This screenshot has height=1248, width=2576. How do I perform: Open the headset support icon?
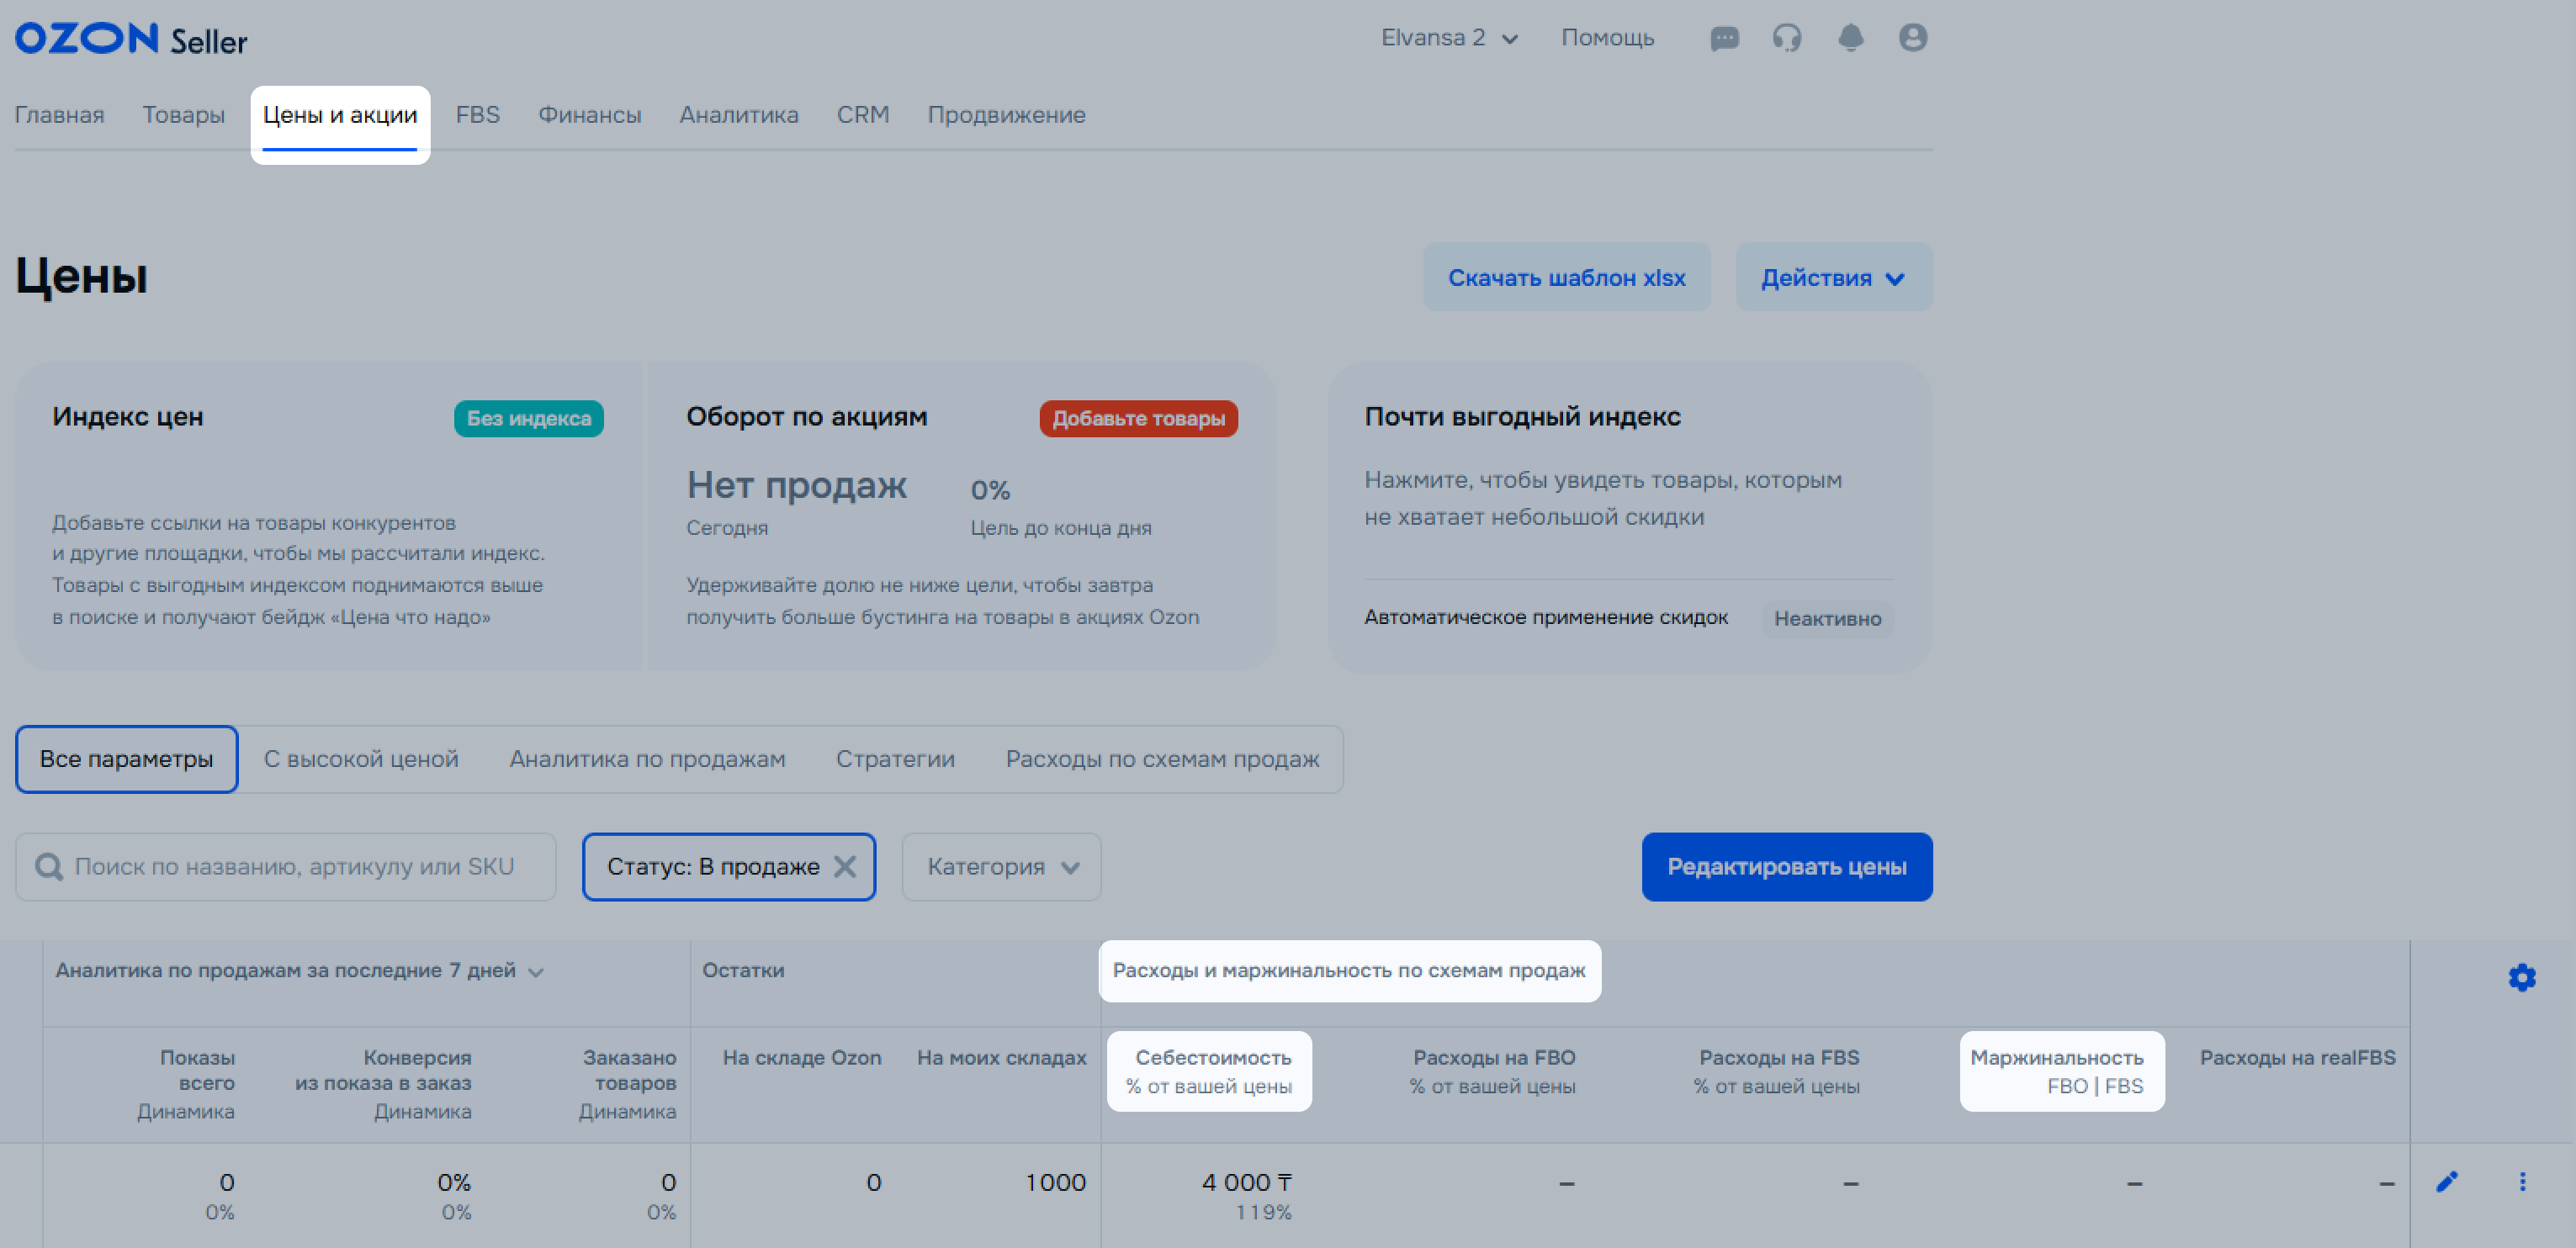coord(1787,38)
